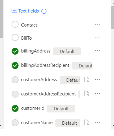The width and height of the screenshot is (114, 136).
Task: Click the Default tag next to billingAddress
Action: [x=67, y=51]
